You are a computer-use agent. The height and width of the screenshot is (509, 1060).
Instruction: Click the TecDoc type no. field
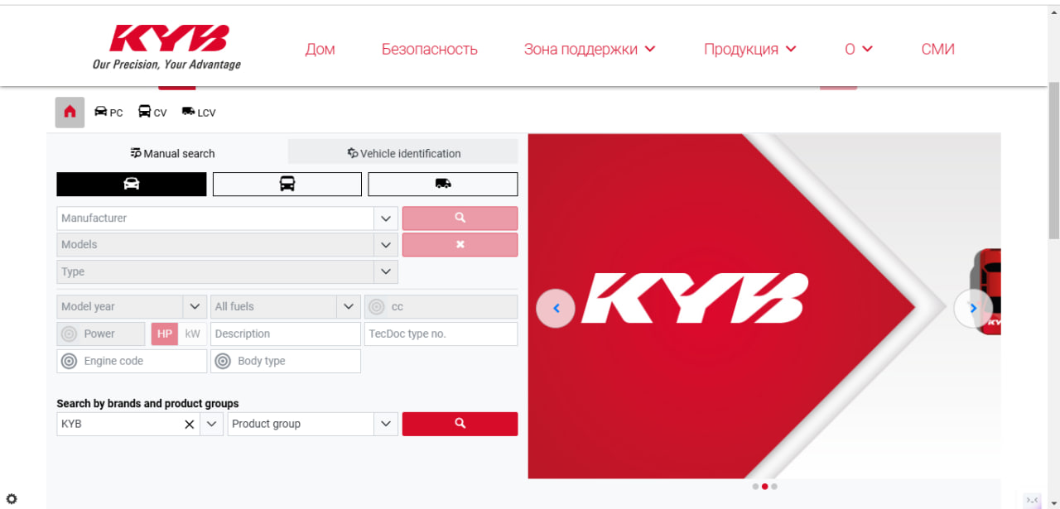click(x=441, y=334)
